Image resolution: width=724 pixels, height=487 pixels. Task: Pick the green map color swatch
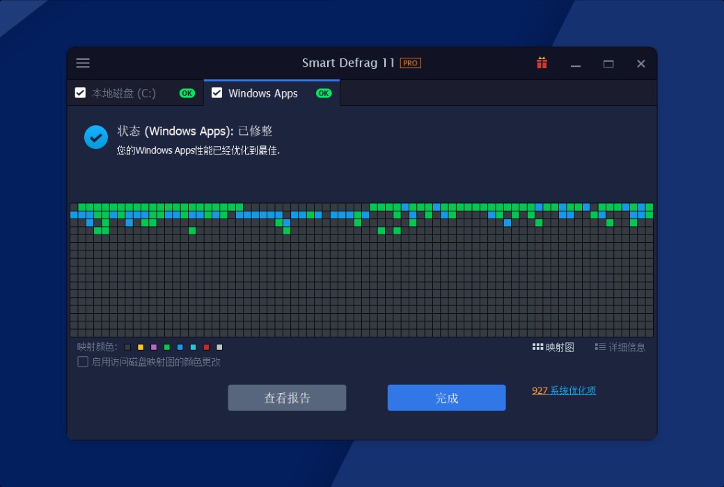[x=167, y=347]
